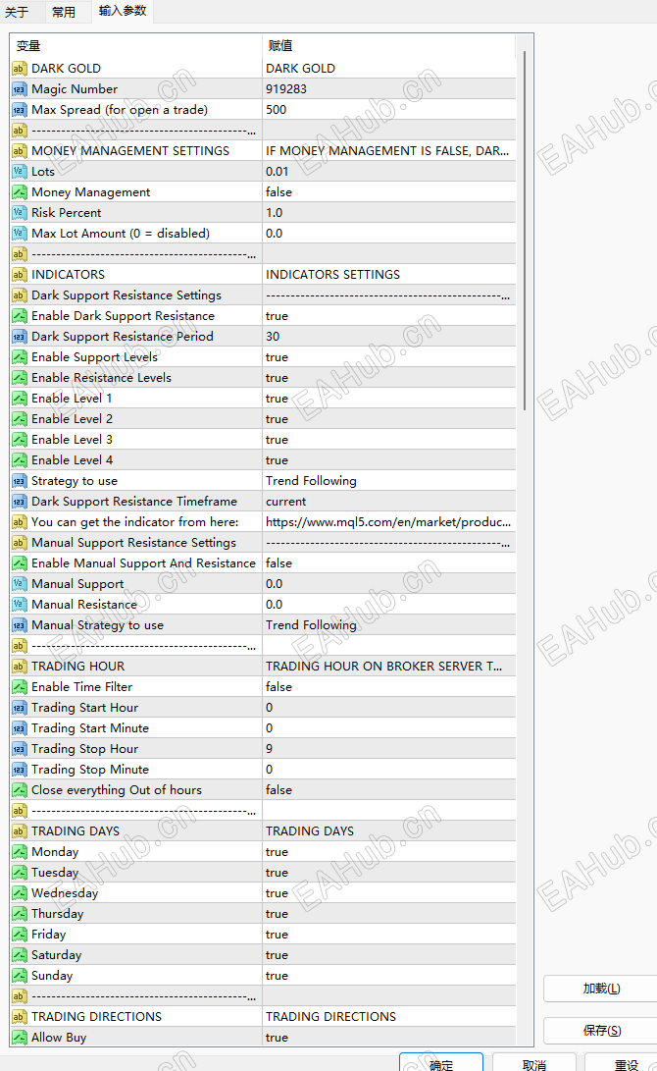Screen dimensions: 657x1071
Task: Open the Strategy to use Trend Following dropdown
Action: [389, 481]
